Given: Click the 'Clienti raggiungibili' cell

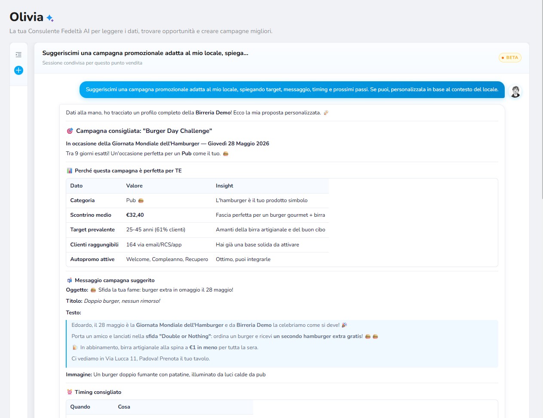Looking at the screenshot, I should (x=95, y=245).
